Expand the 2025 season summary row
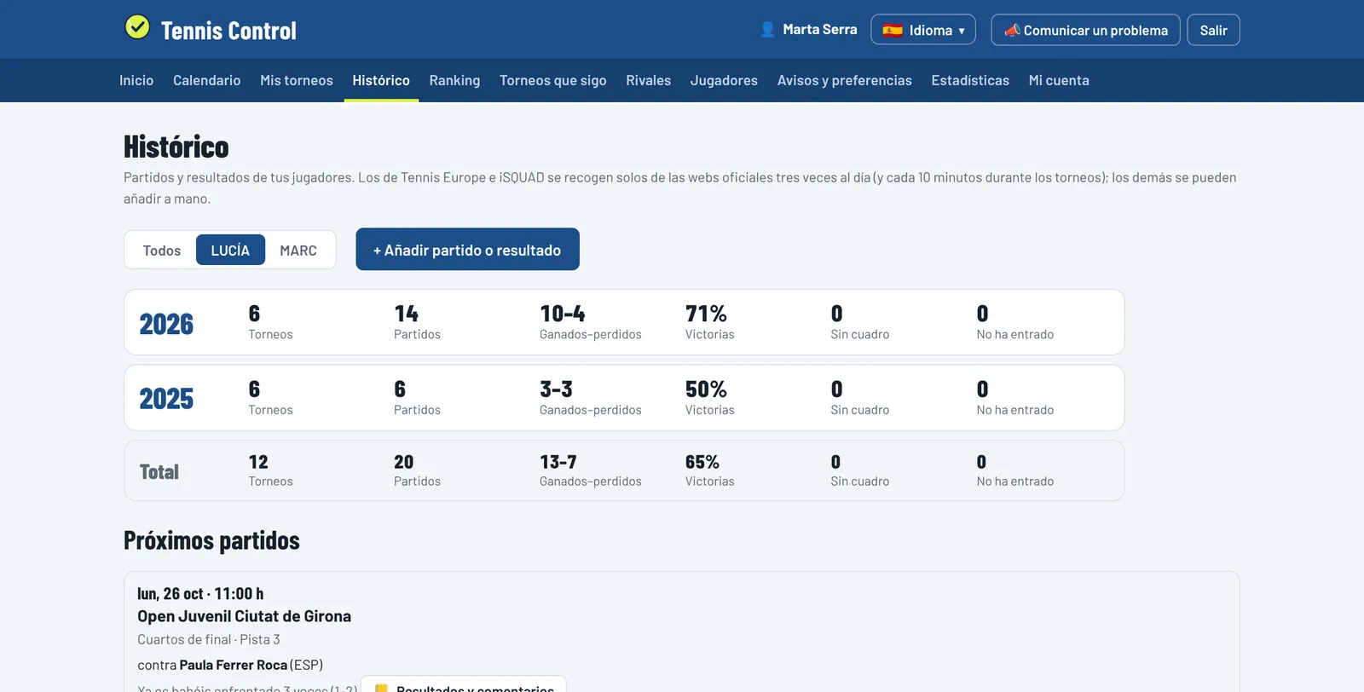This screenshot has height=692, width=1364. [x=624, y=398]
